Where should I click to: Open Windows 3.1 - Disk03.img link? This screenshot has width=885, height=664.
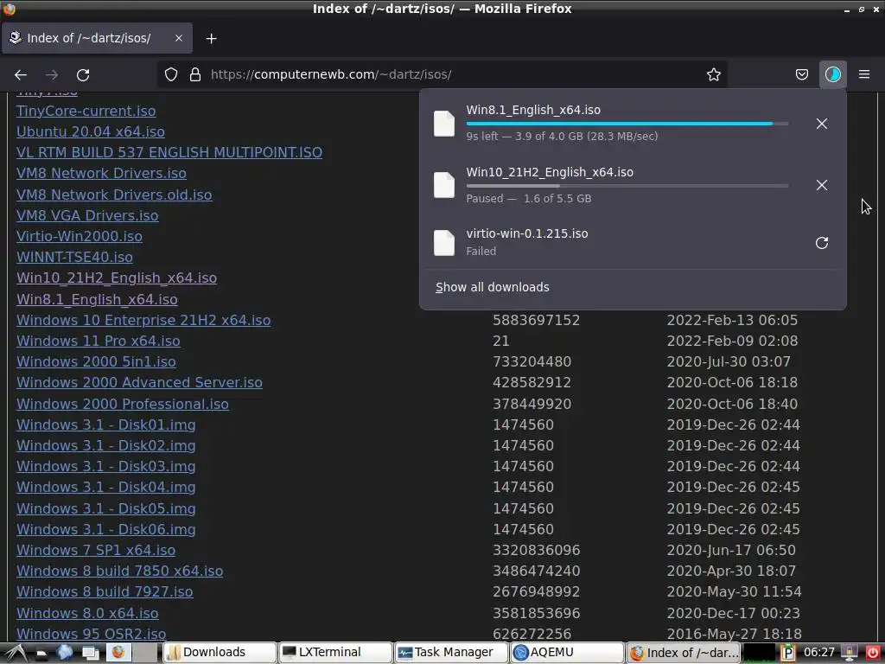point(106,467)
